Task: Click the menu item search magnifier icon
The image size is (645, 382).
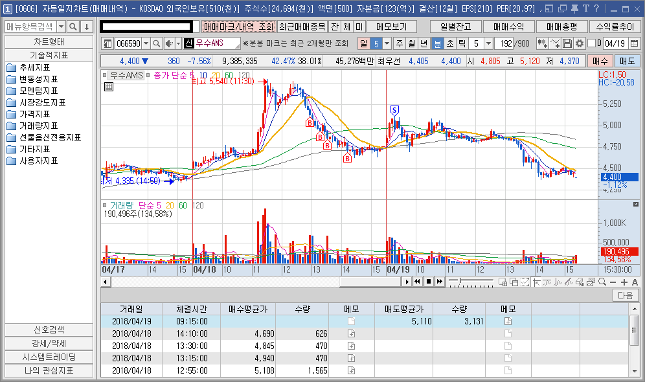Action: pyautogui.click(x=73, y=27)
